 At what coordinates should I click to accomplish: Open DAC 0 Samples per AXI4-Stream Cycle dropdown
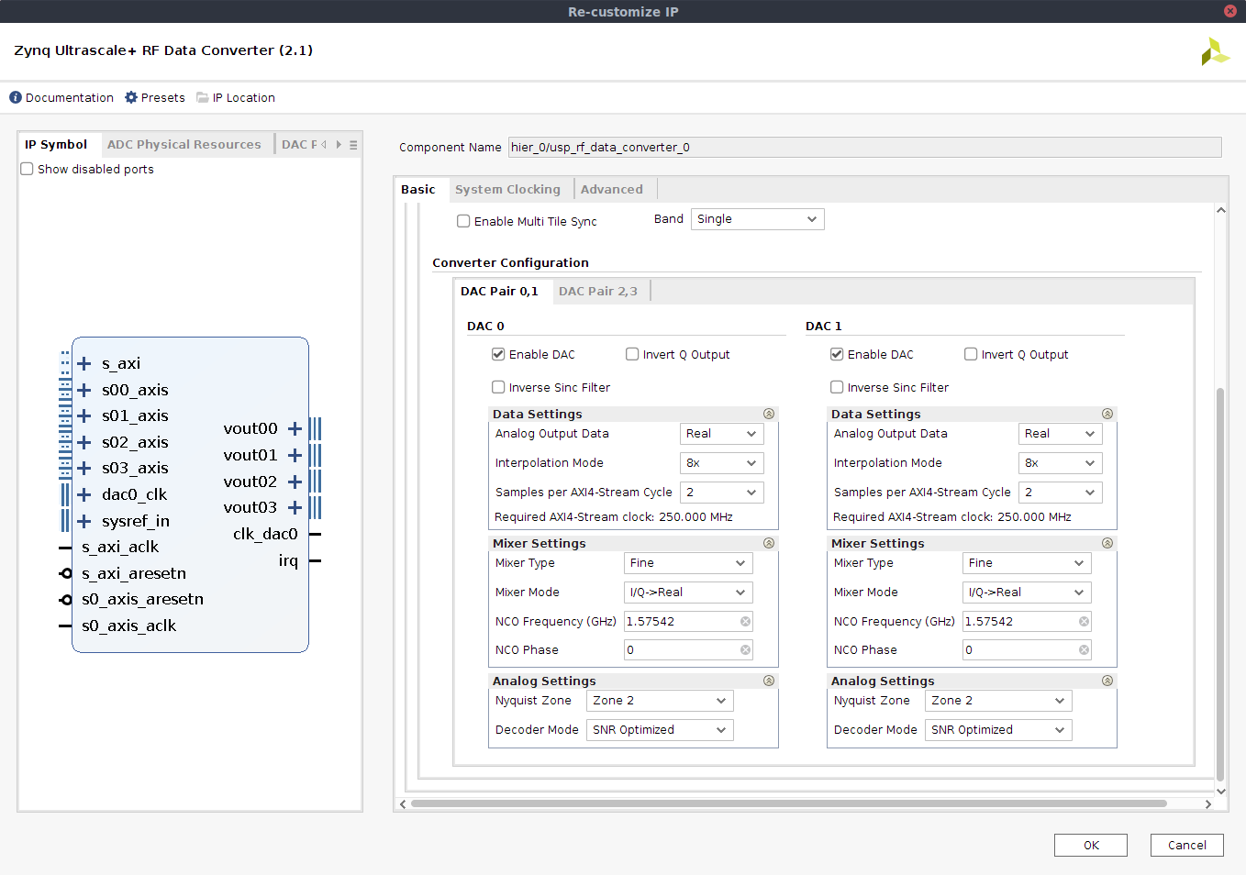point(721,493)
